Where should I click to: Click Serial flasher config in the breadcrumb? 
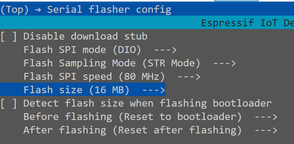pyautogui.click(x=109, y=10)
